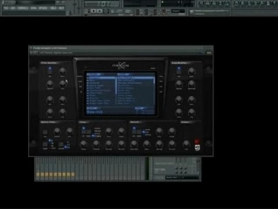
Task: Select the Pngpg delay mode option
Action: click(x=98, y=136)
